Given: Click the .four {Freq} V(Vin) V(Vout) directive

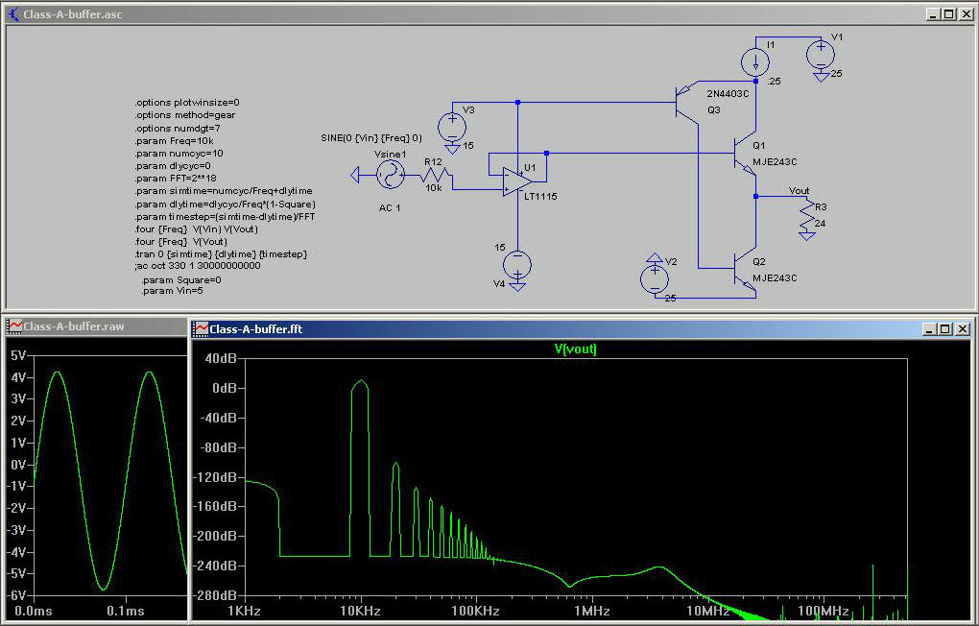Looking at the screenshot, I should pyautogui.click(x=197, y=229).
